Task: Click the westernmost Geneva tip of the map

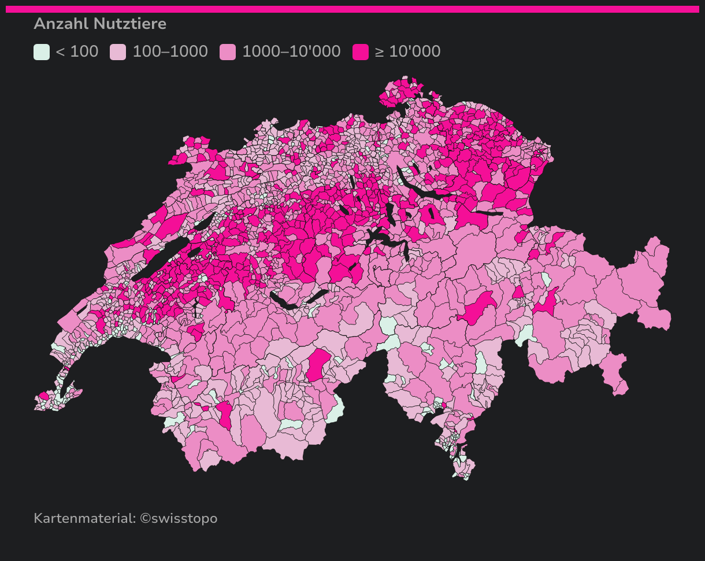Action: [38, 405]
